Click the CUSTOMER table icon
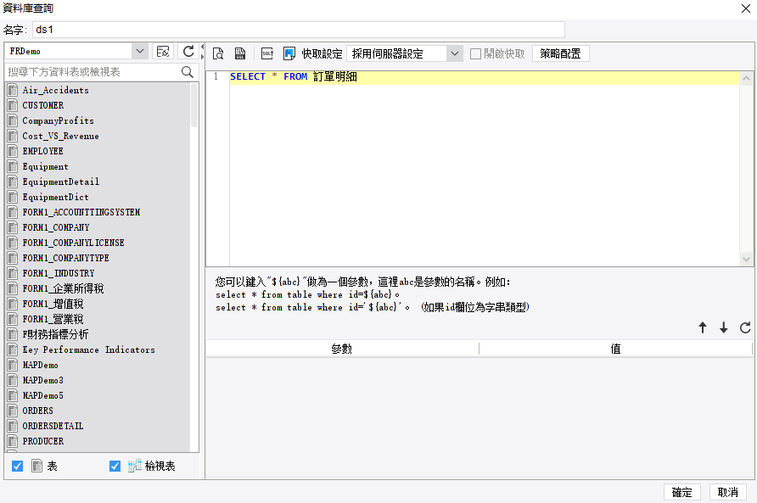This screenshot has width=757, height=503. [13, 105]
